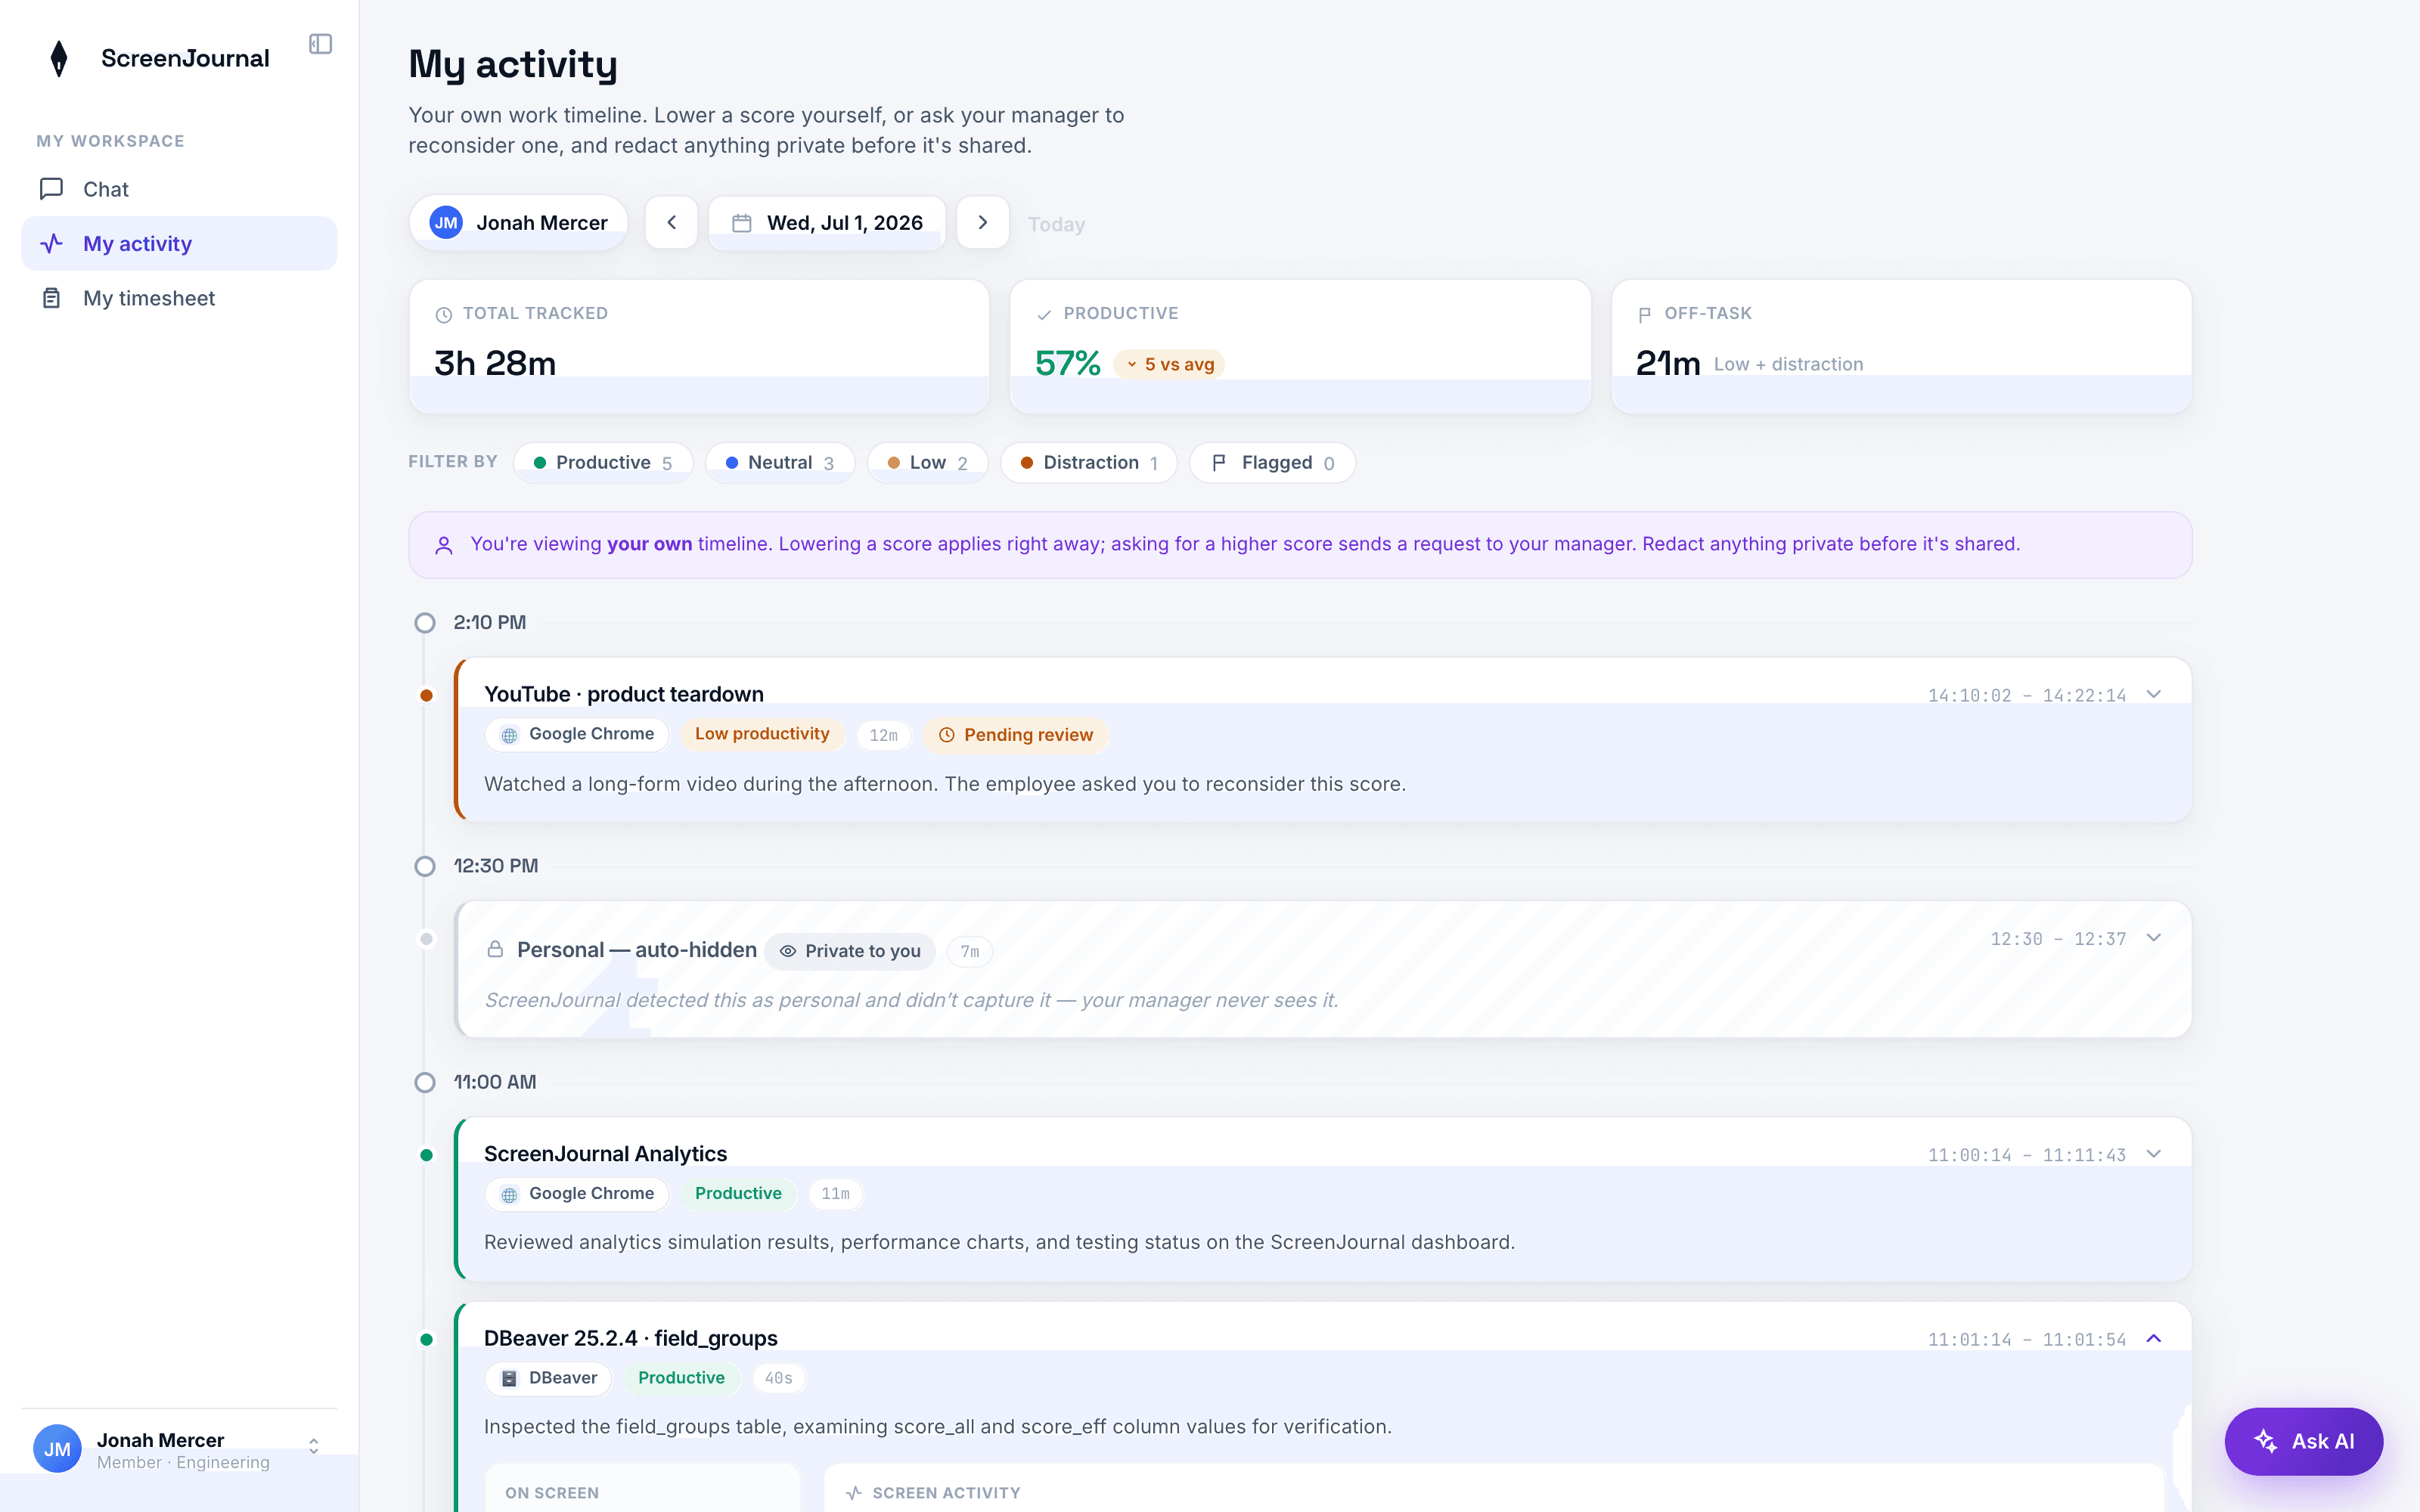Click the 14:10:02 – 14:22:14 time range
Image resolution: width=2420 pixels, height=1512 pixels.
click(2027, 695)
